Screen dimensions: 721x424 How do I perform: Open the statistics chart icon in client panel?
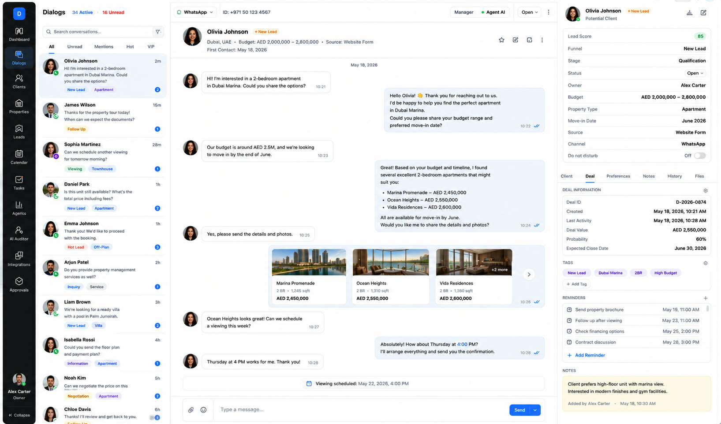(x=689, y=13)
